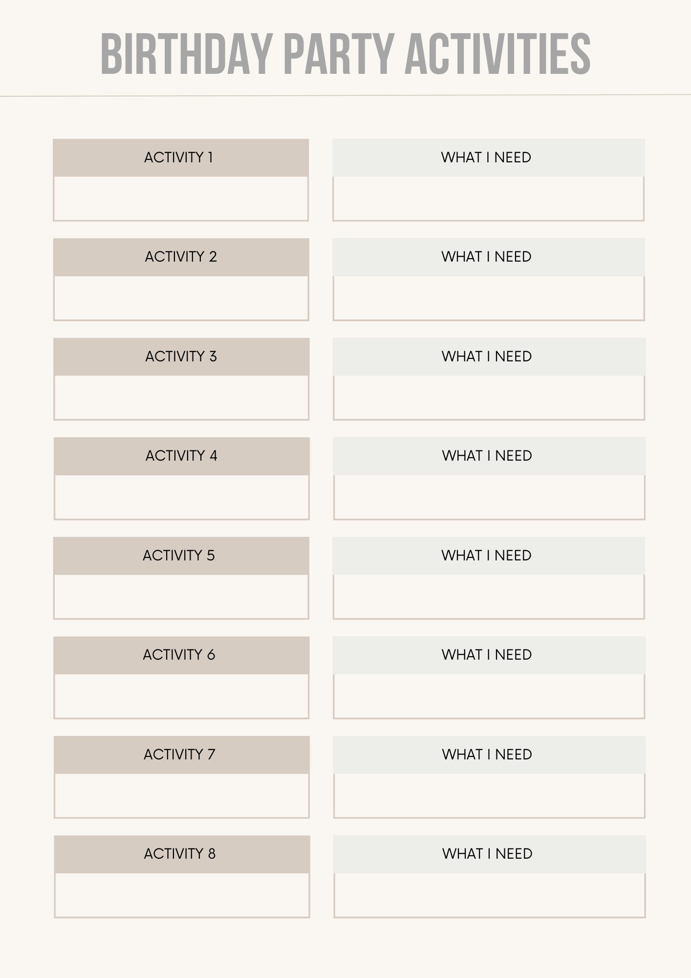691x978 pixels.
Task: Click the What I Need field beside Activity 4
Action: pyautogui.click(x=489, y=497)
